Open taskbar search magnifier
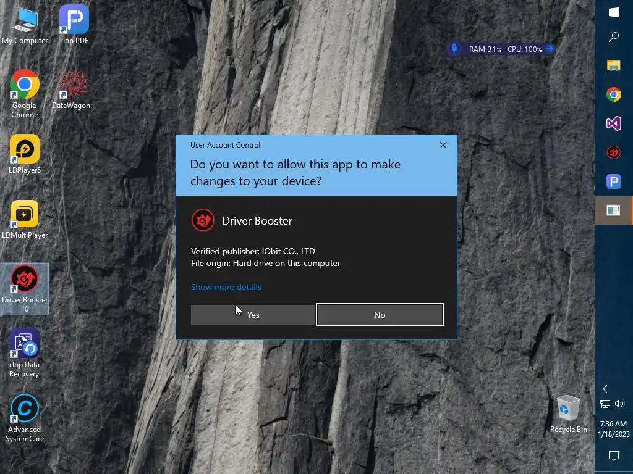The width and height of the screenshot is (633, 474). click(x=614, y=37)
